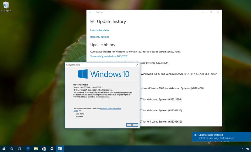Select Cumulative Update KB3216755 entry text
The image size is (251, 152).
pyautogui.click(x=136, y=52)
